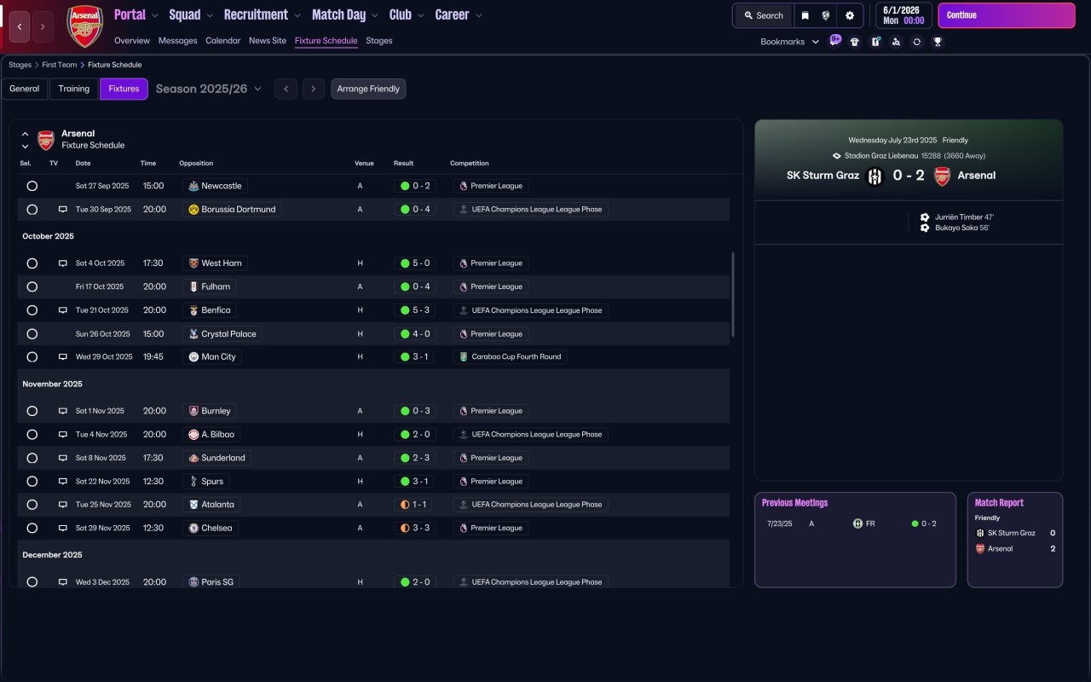Open the messages bubble showing 9+

tap(835, 39)
